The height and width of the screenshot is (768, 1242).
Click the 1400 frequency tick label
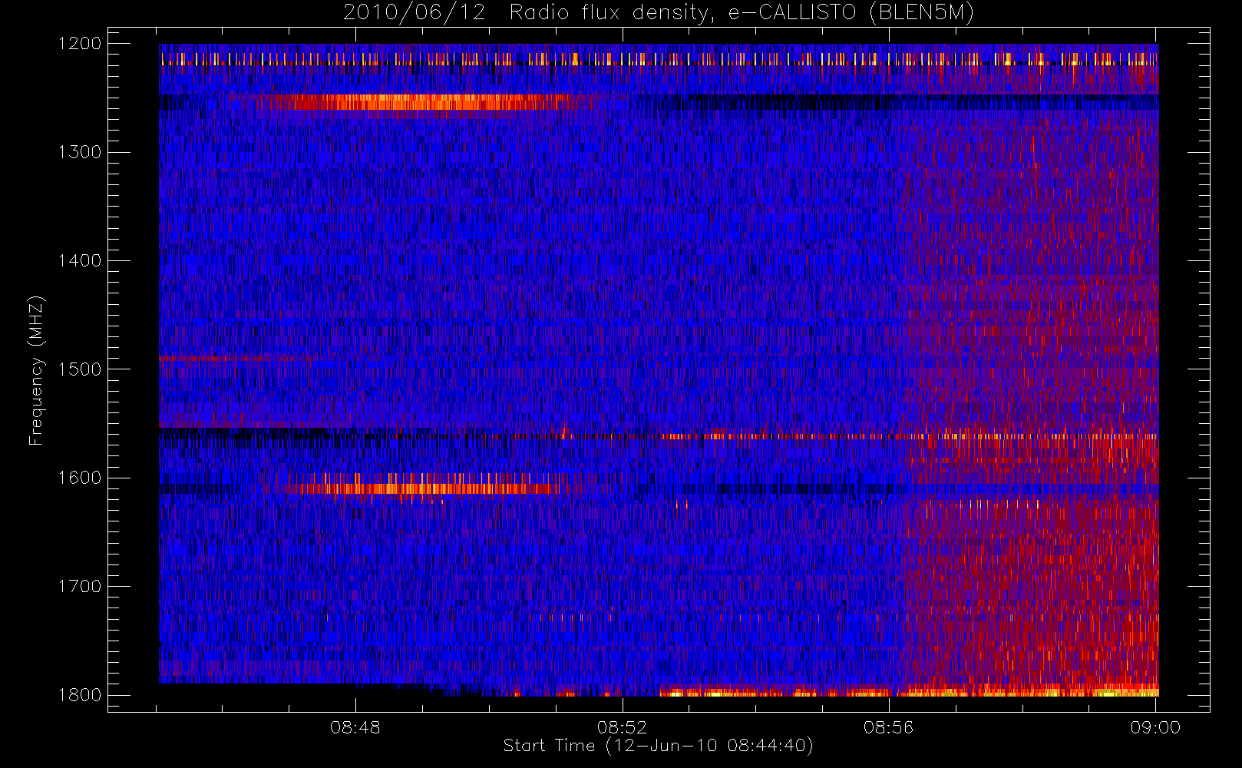point(80,260)
